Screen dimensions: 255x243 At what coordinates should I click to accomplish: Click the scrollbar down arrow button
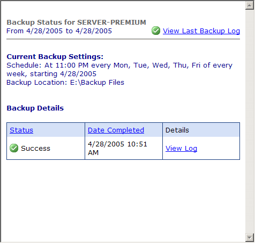[250, 238]
